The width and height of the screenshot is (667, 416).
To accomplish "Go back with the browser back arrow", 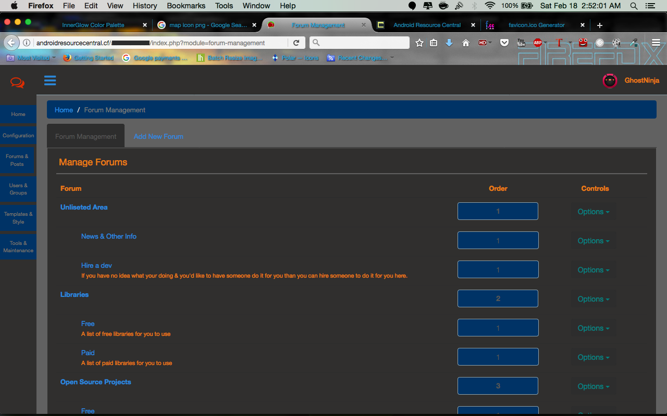I will point(11,43).
